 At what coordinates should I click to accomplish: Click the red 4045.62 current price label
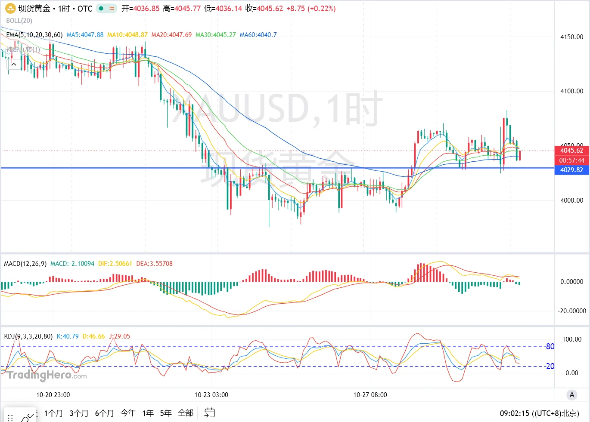coord(571,151)
